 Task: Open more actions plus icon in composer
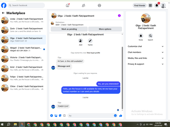pyautogui.click(x=52, y=115)
